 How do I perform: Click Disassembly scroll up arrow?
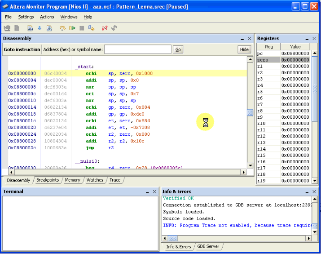(250, 60)
